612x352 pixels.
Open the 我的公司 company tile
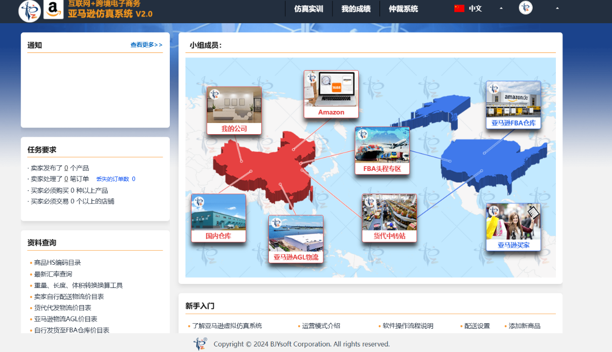(234, 110)
